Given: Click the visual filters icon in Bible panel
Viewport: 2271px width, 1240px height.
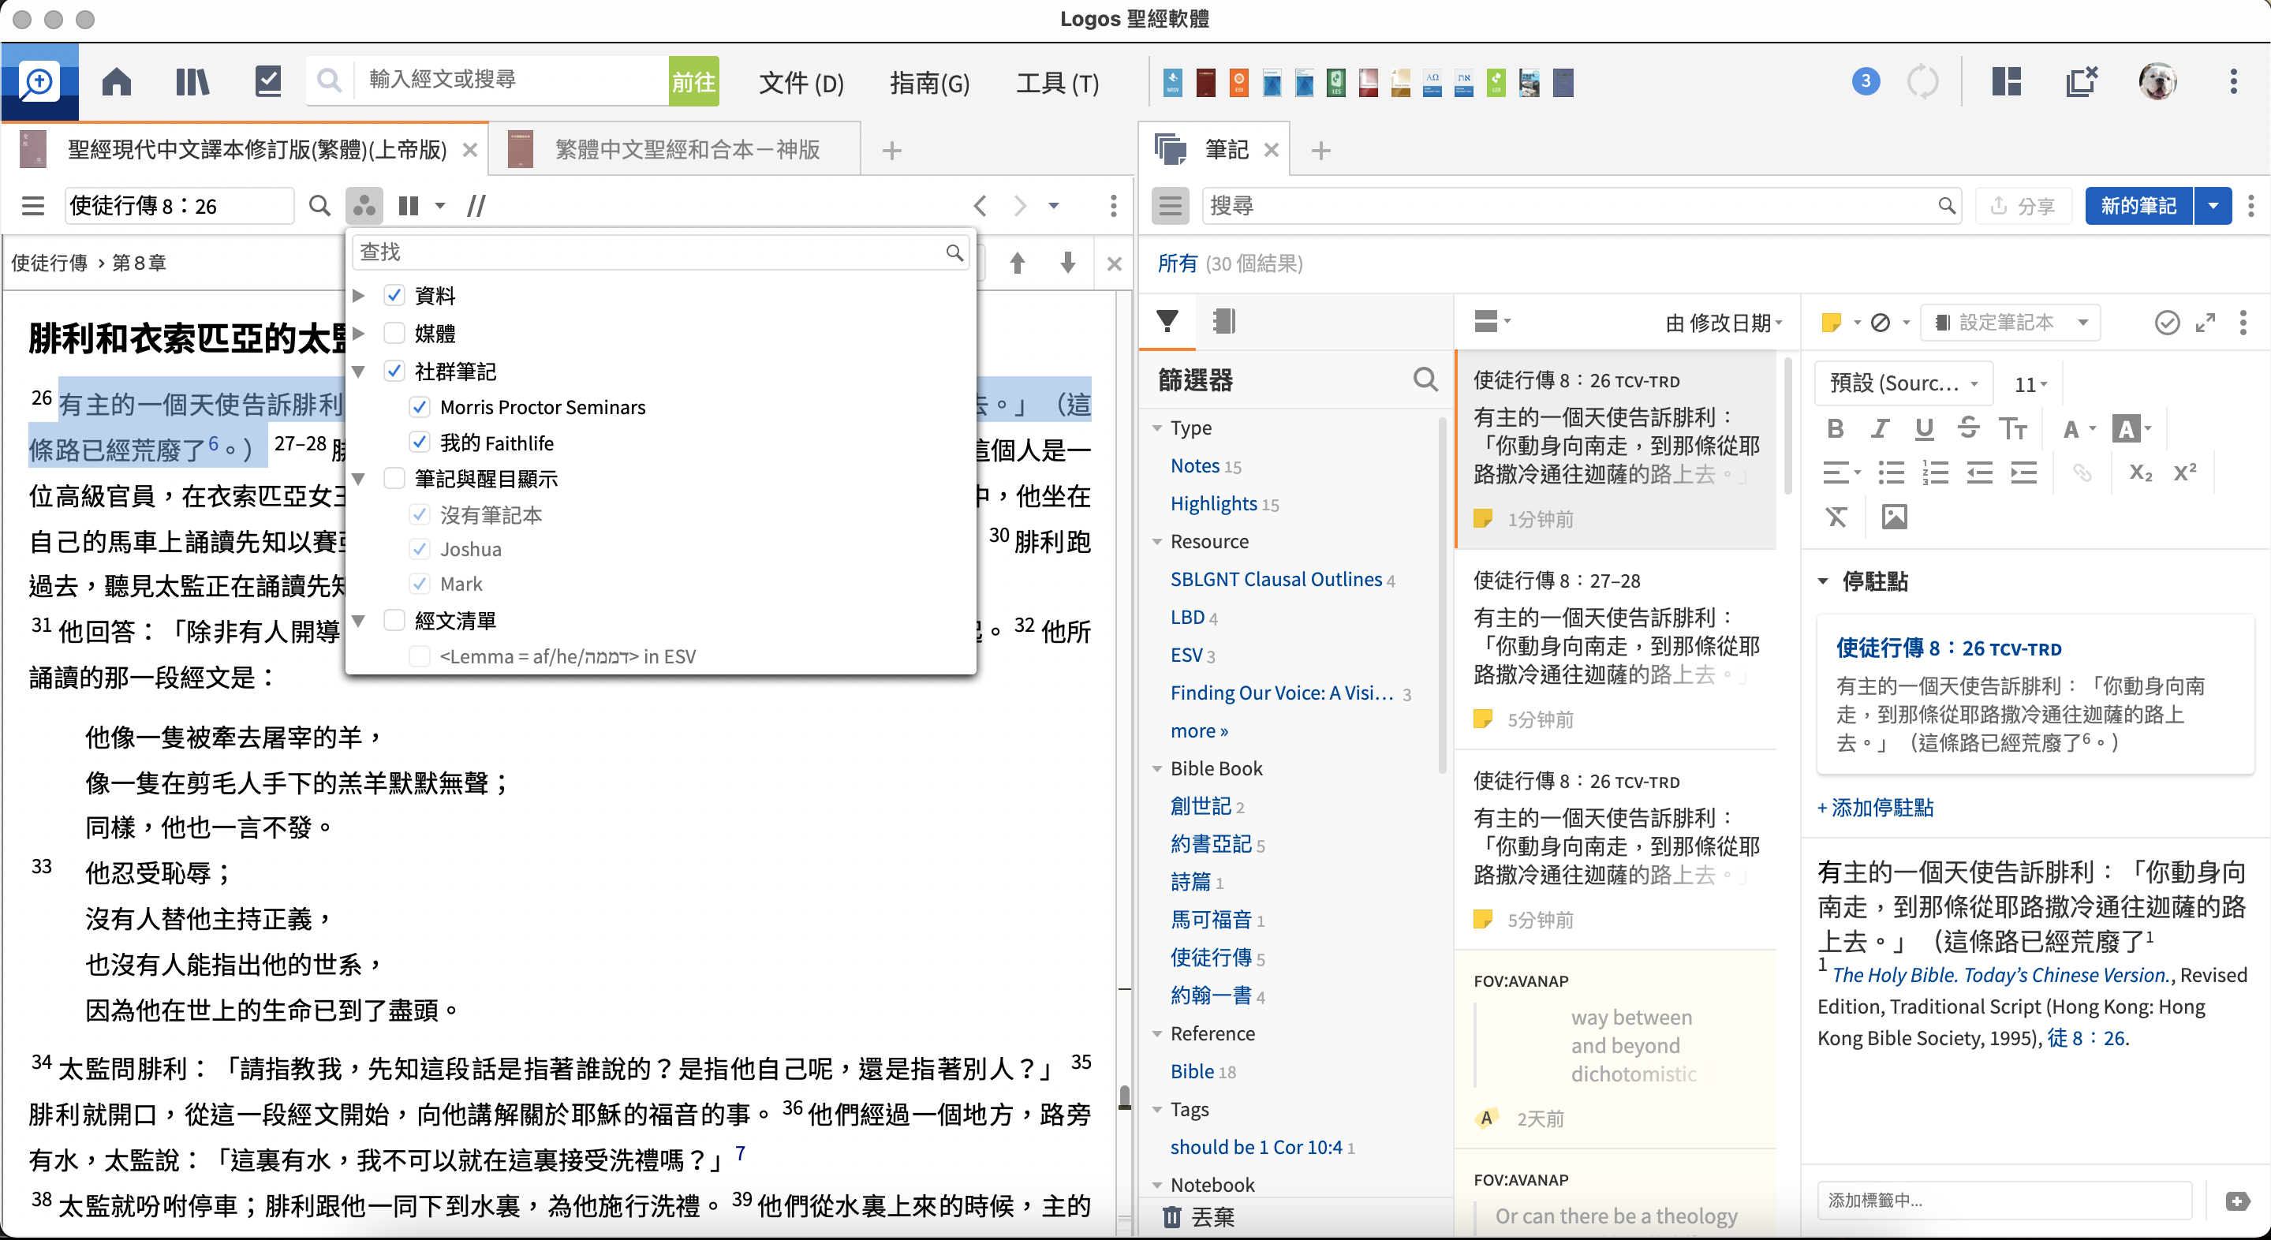Looking at the screenshot, I should 363,205.
